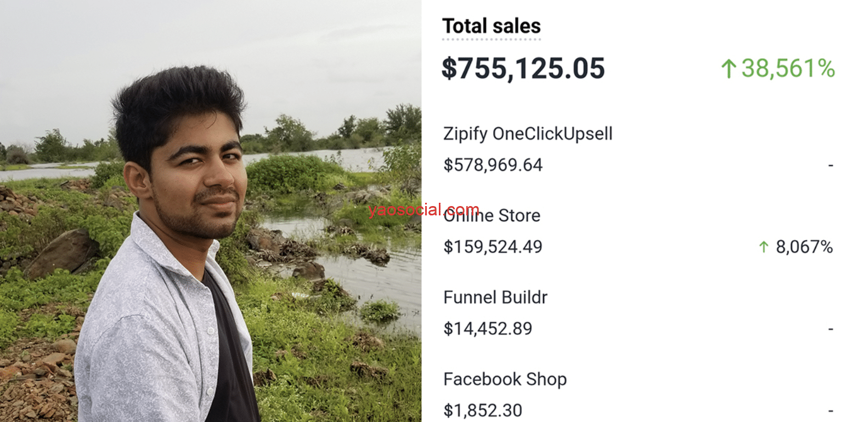Click the dash beside Facebook Shop amount
Viewport: 847px width, 422px height.
831,410
